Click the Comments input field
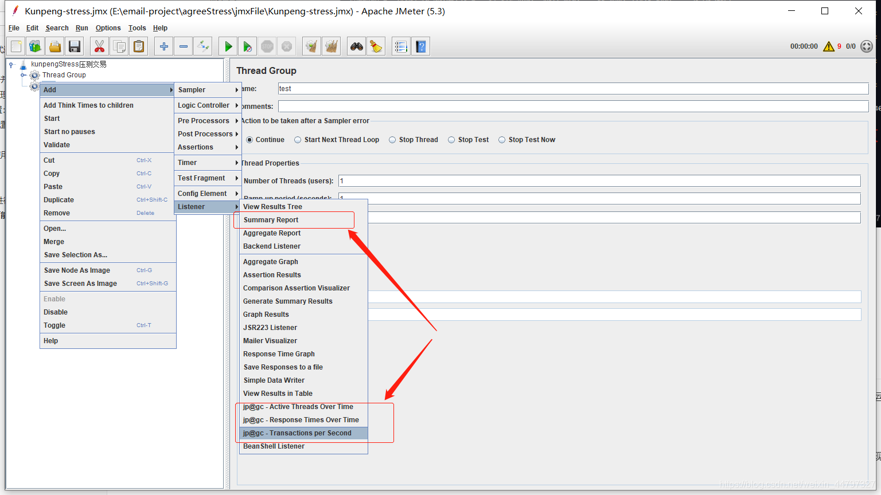This screenshot has height=495, width=881. 573,107
